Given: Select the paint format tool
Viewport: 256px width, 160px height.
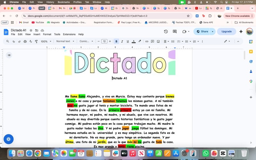Looking at the screenshot, I should coord(36,41).
